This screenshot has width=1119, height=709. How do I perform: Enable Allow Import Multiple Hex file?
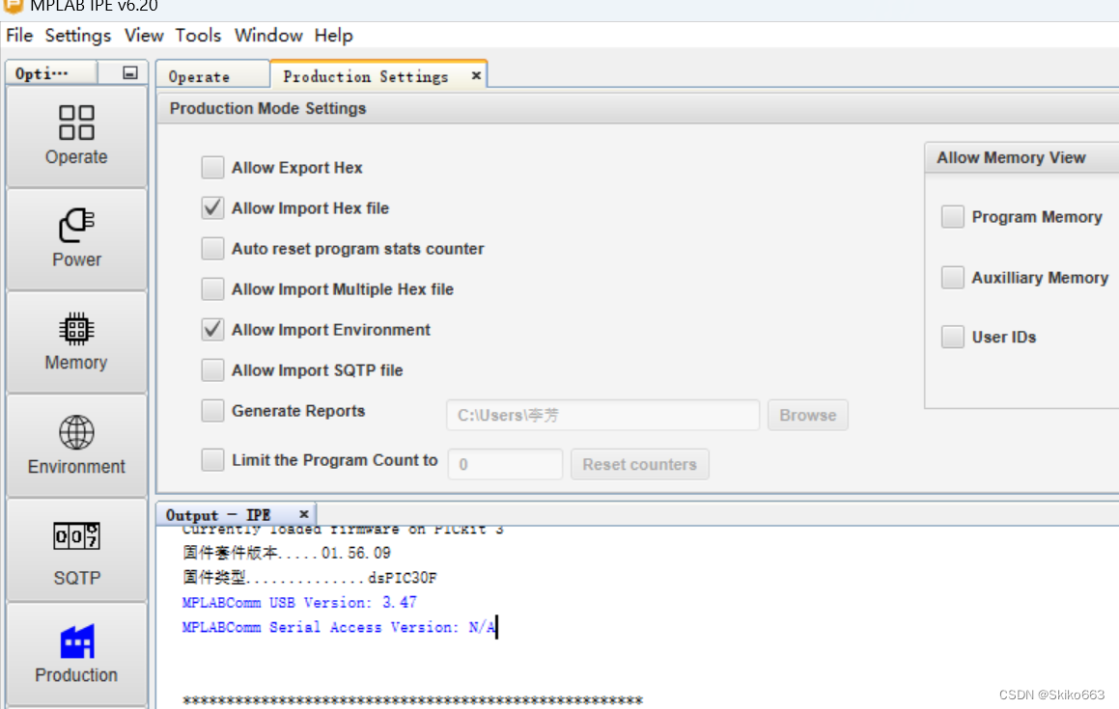pyautogui.click(x=212, y=289)
